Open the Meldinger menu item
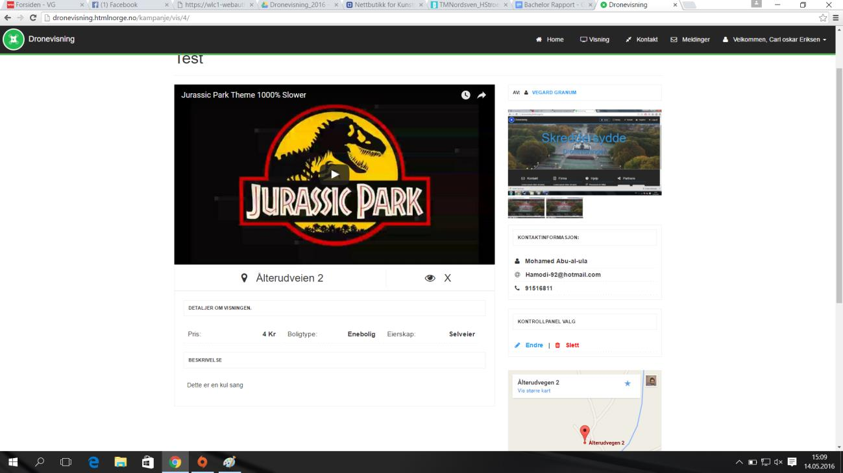Screen dimensions: 843x473 click(690, 40)
